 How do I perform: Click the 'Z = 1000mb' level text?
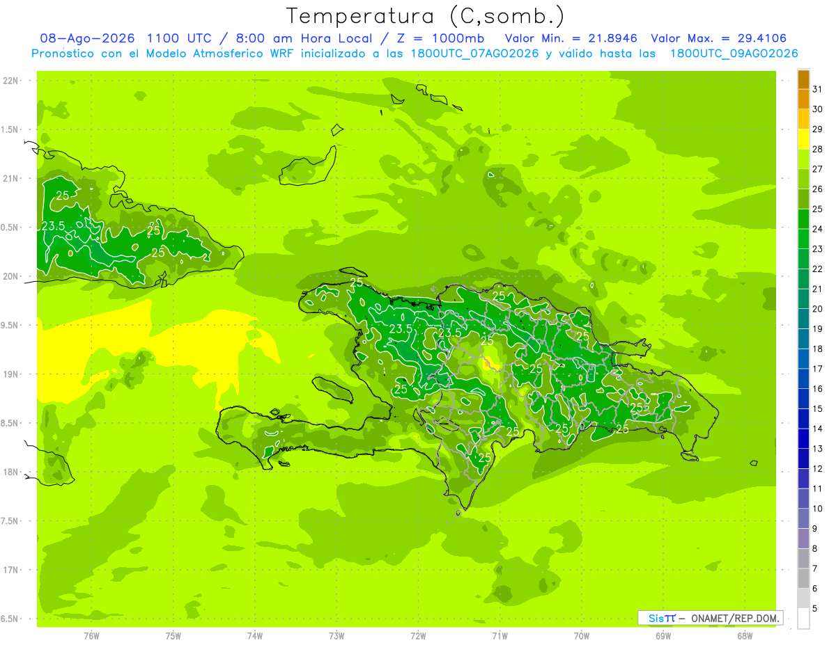(440, 38)
